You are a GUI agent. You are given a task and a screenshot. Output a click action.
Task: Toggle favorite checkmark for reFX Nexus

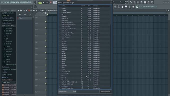[x=60, y=86]
